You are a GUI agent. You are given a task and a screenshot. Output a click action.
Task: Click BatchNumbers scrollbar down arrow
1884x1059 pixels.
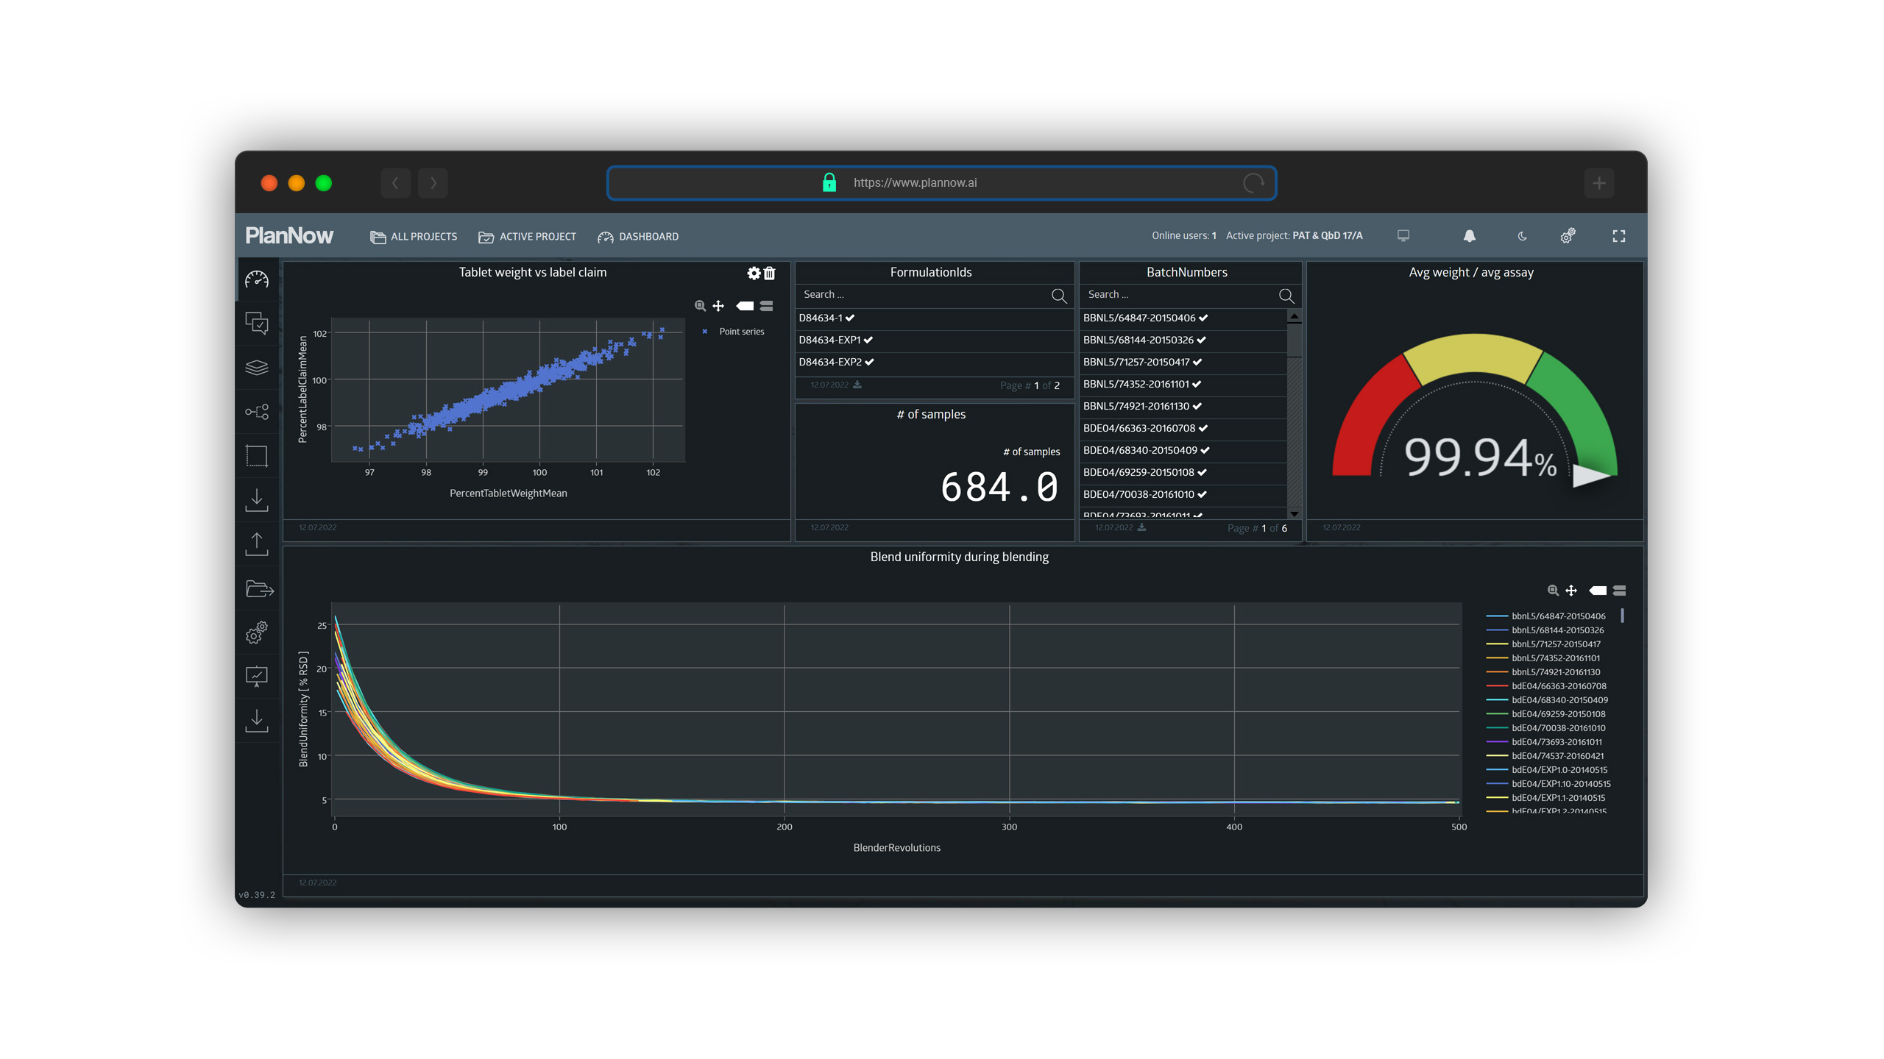tap(1294, 513)
